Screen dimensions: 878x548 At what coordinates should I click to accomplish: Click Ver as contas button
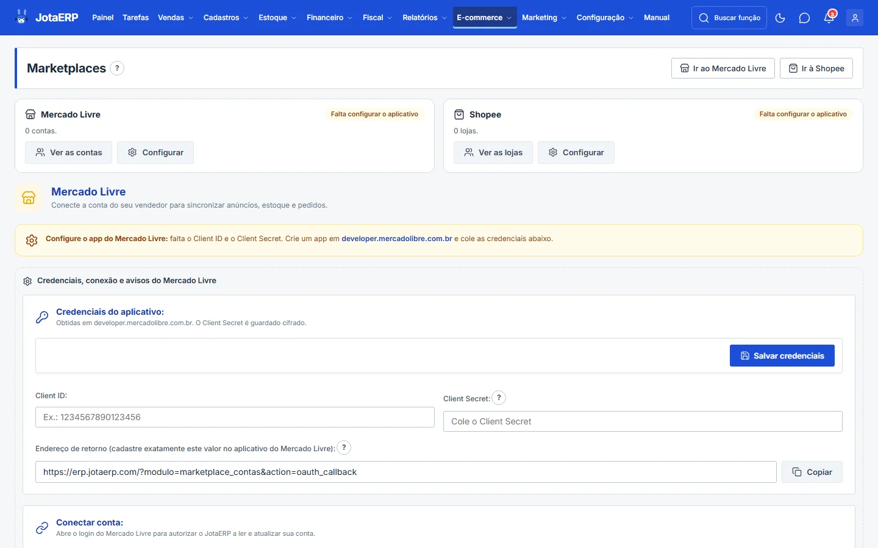coord(68,153)
